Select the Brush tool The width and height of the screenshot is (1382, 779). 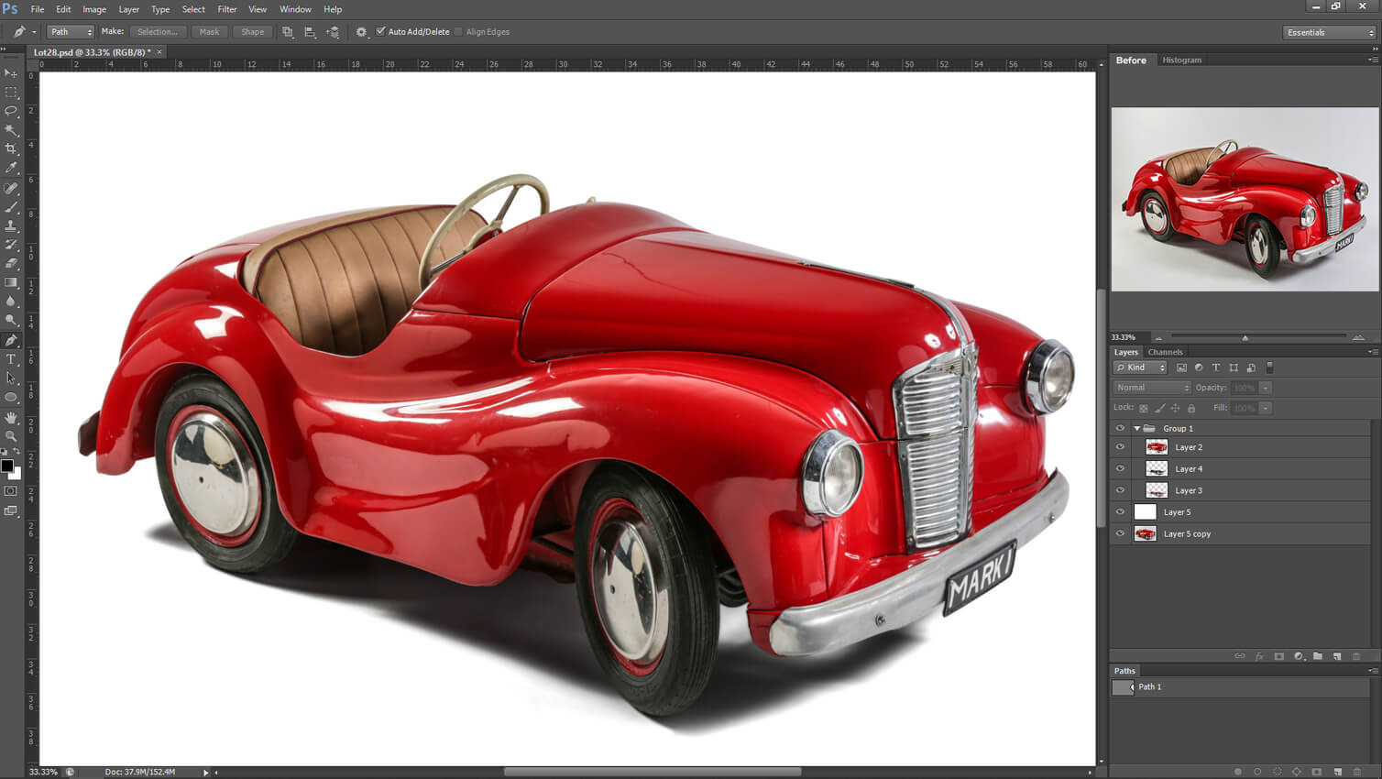(11, 207)
